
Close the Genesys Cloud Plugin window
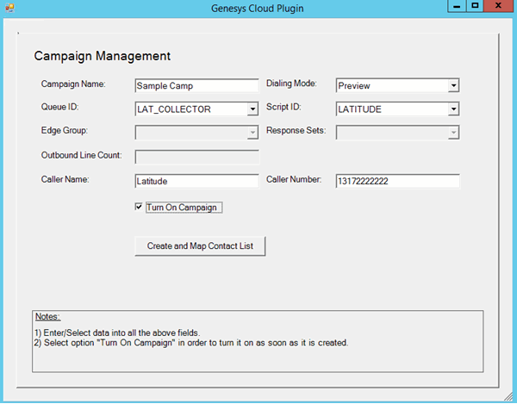(499, 6)
